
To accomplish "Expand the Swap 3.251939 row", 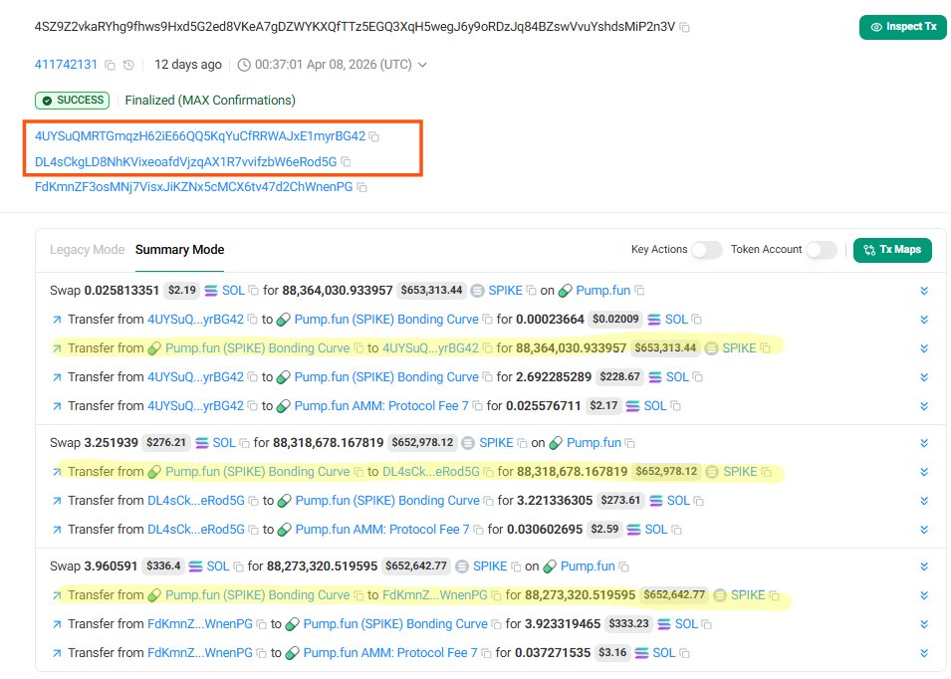I will point(924,444).
